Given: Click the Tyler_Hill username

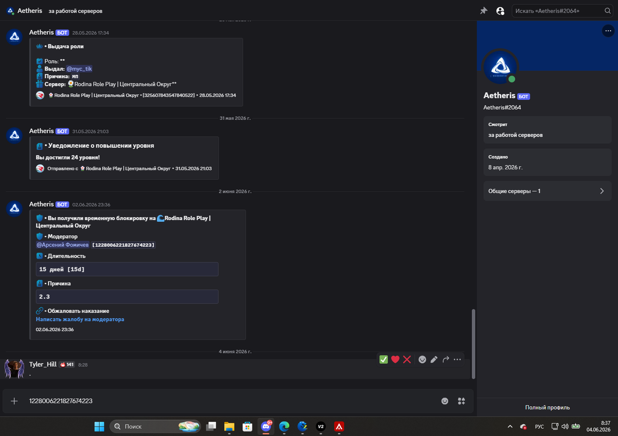Looking at the screenshot, I should (x=43, y=364).
